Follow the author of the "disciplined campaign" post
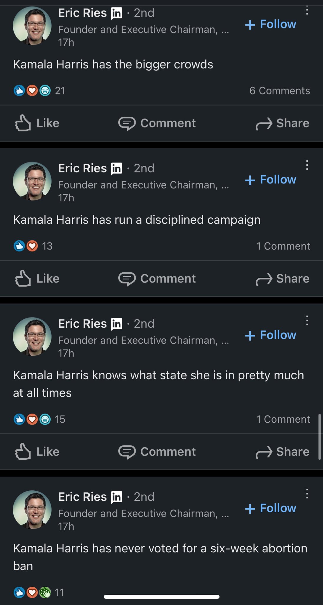Image resolution: width=323 pixels, height=605 pixels. pos(271,180)
